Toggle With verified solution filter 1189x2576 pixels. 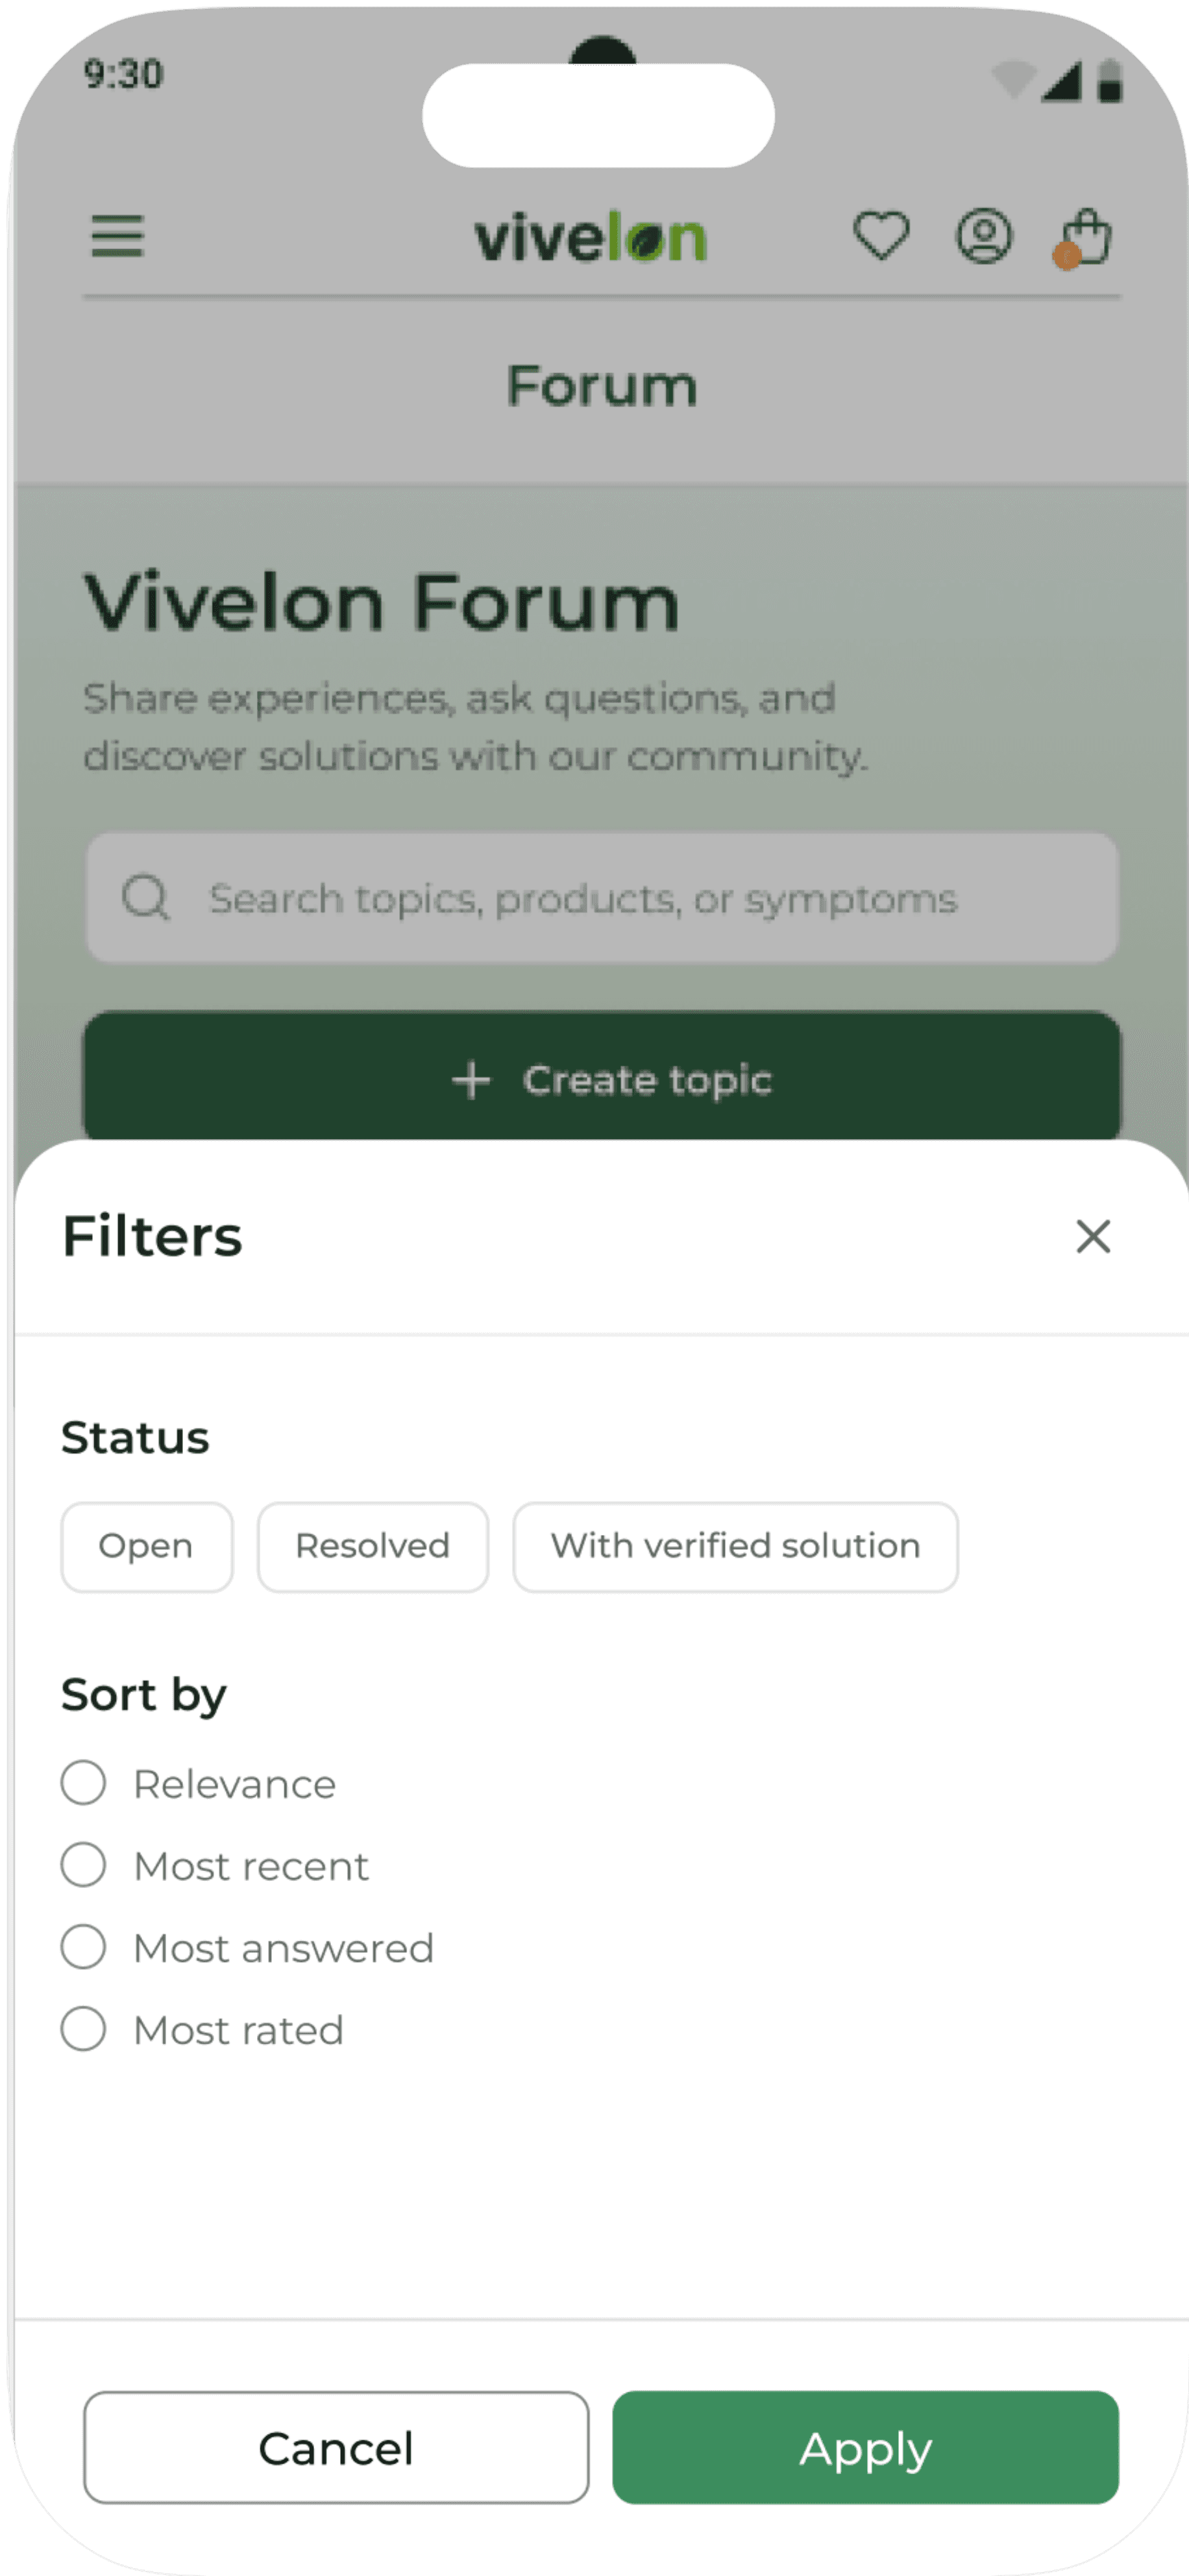point(735,1546)
